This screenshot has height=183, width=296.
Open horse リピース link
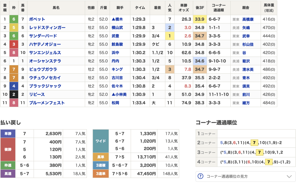click(37, 94)
